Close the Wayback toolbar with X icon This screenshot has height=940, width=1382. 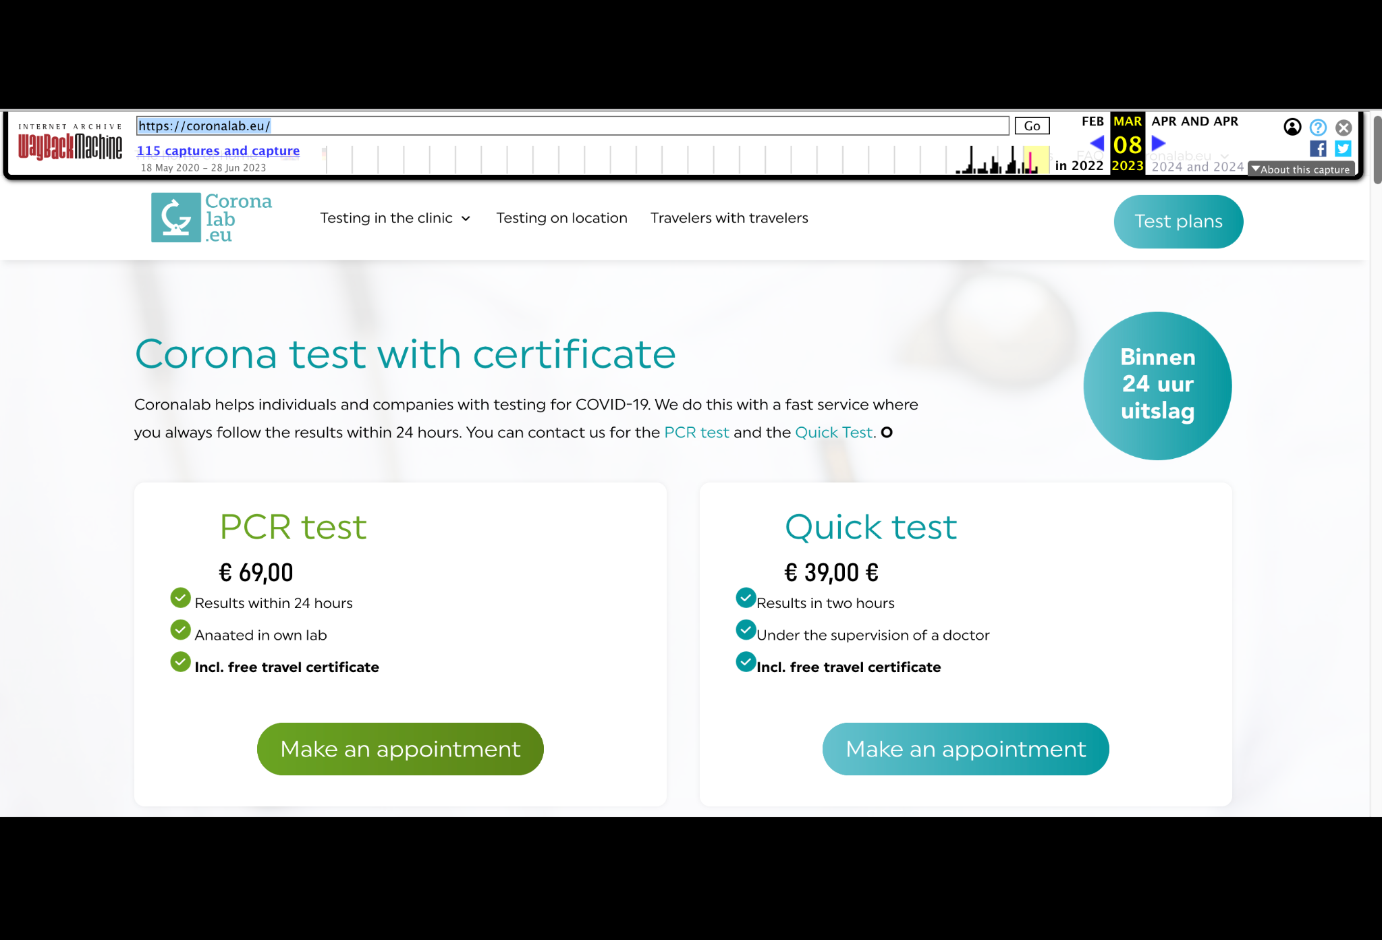click(1343, 127)
